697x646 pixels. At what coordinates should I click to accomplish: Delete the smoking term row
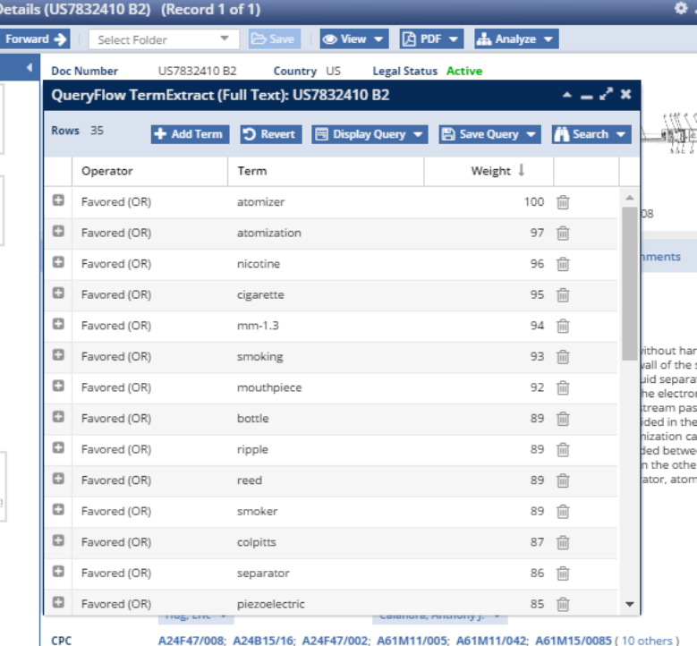tap(563, 357)
